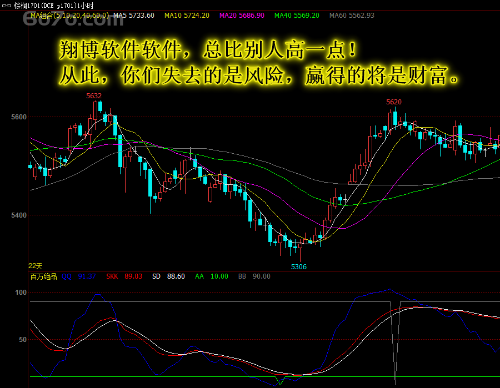
Task: Click the 5632 high price label
Action: pos(94,95)
